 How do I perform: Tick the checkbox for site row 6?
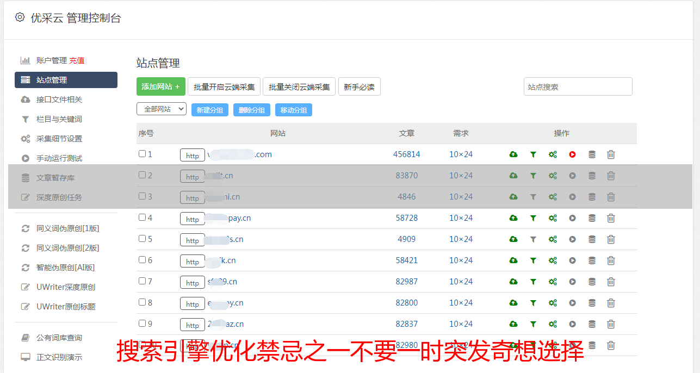[142, 260]
